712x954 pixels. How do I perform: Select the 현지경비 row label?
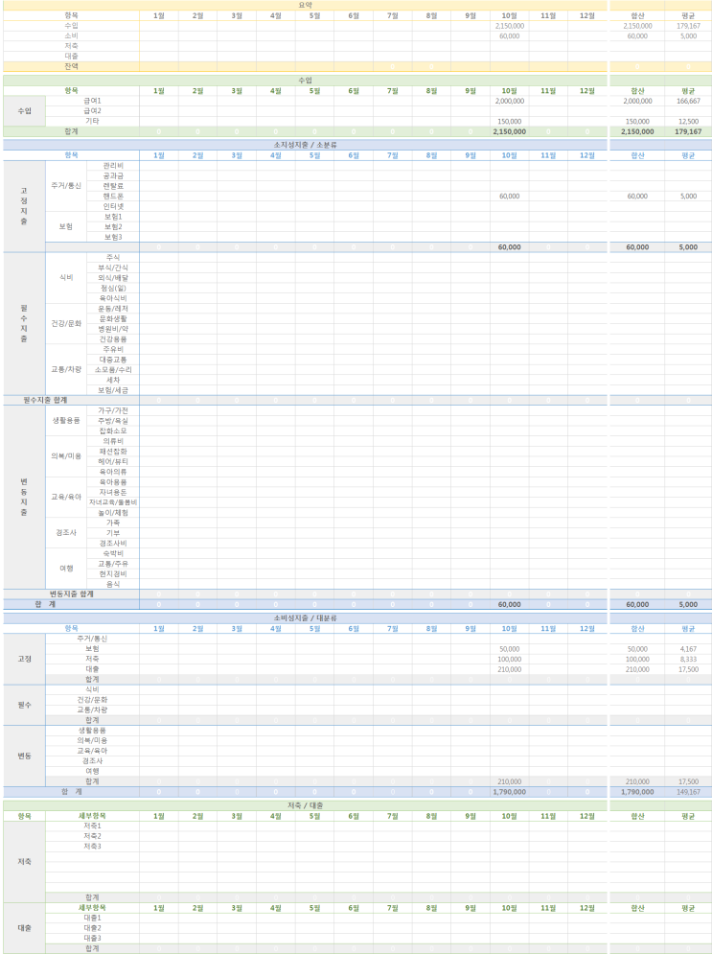[113, 574]
